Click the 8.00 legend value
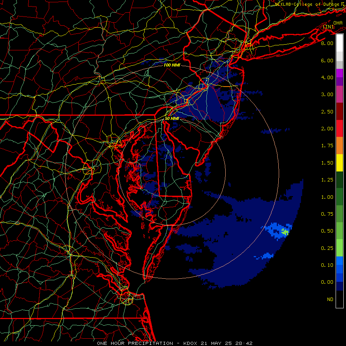Image resolution: width=346 pixels, height=346 pixels. pos(327,43)
